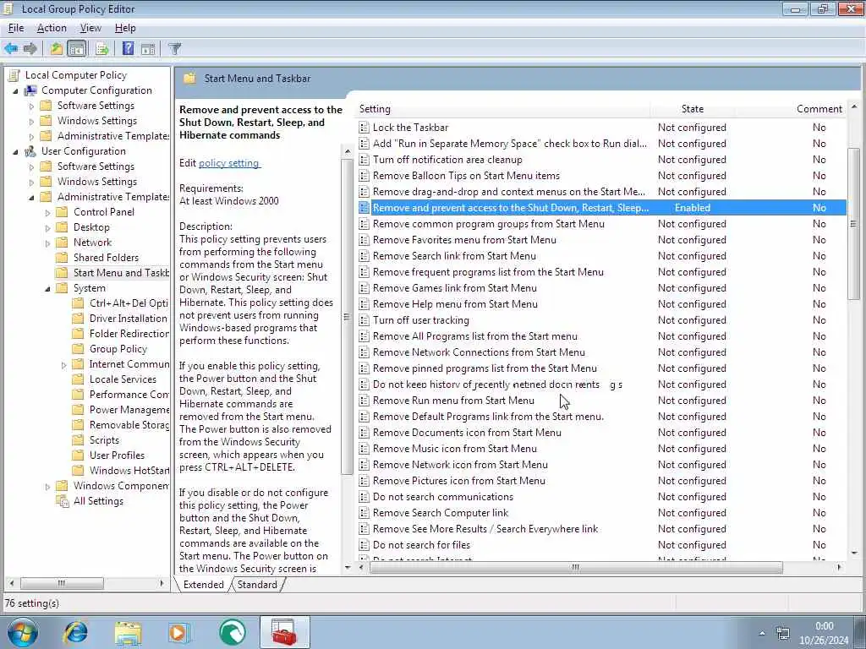This screenshot has width=866, height=649.
Task: Click the Enabled state of the selected row
Action: 693,208
